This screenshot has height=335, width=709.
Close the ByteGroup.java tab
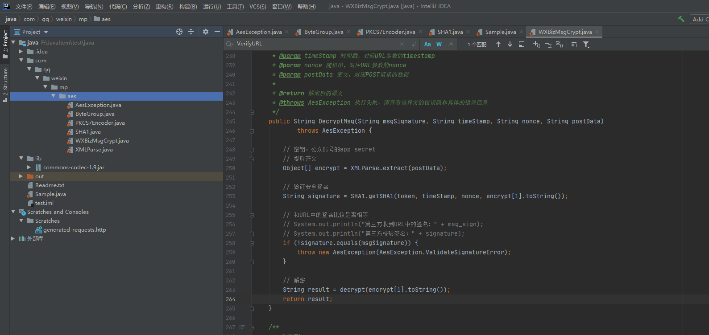pos(348,32)
